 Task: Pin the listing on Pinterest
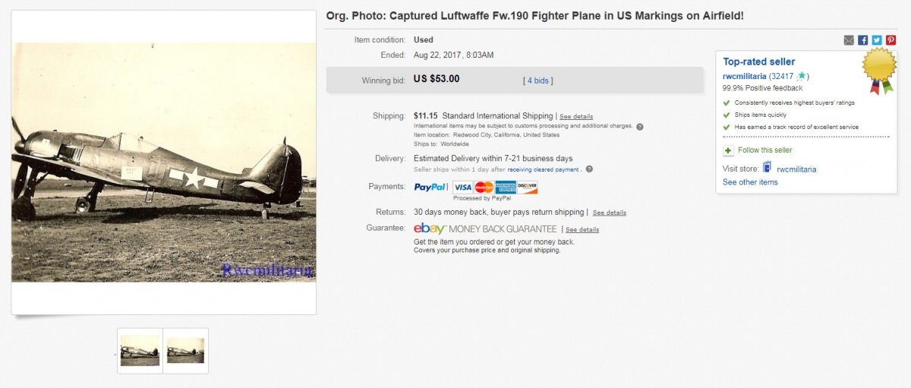point(891,40)
